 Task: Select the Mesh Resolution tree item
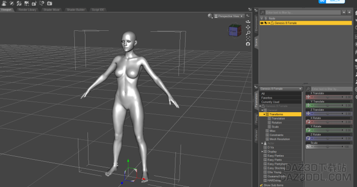[280, 139]
